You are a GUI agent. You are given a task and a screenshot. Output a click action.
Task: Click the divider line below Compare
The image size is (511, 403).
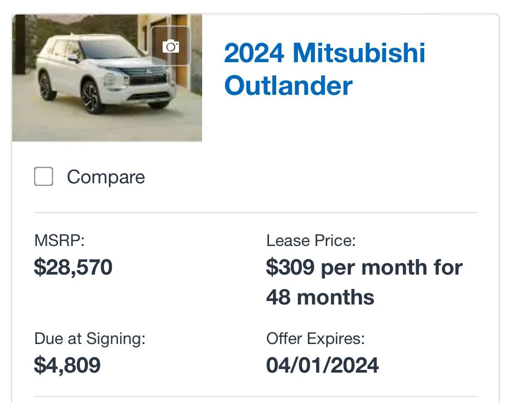(255, 212)
